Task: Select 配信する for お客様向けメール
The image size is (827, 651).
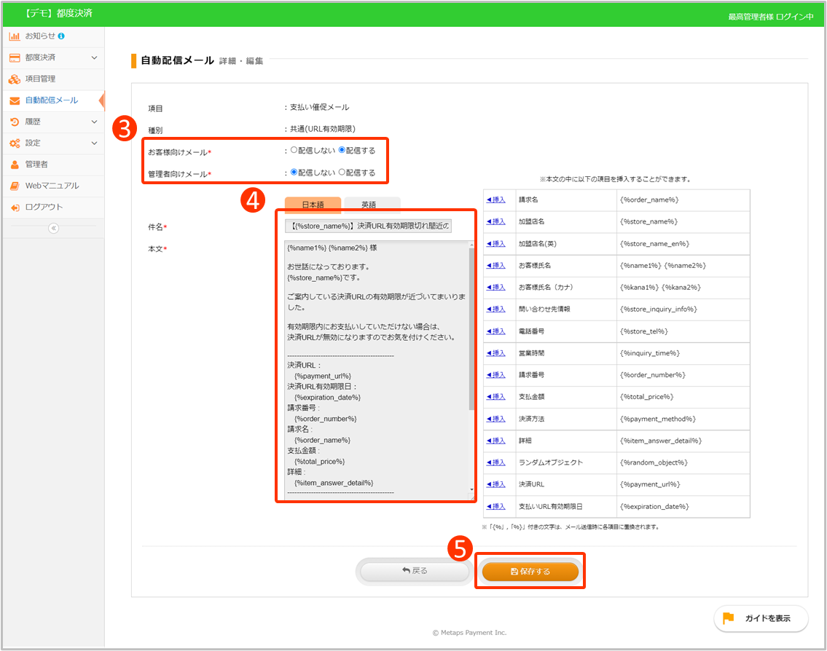Action: (342, 151)
